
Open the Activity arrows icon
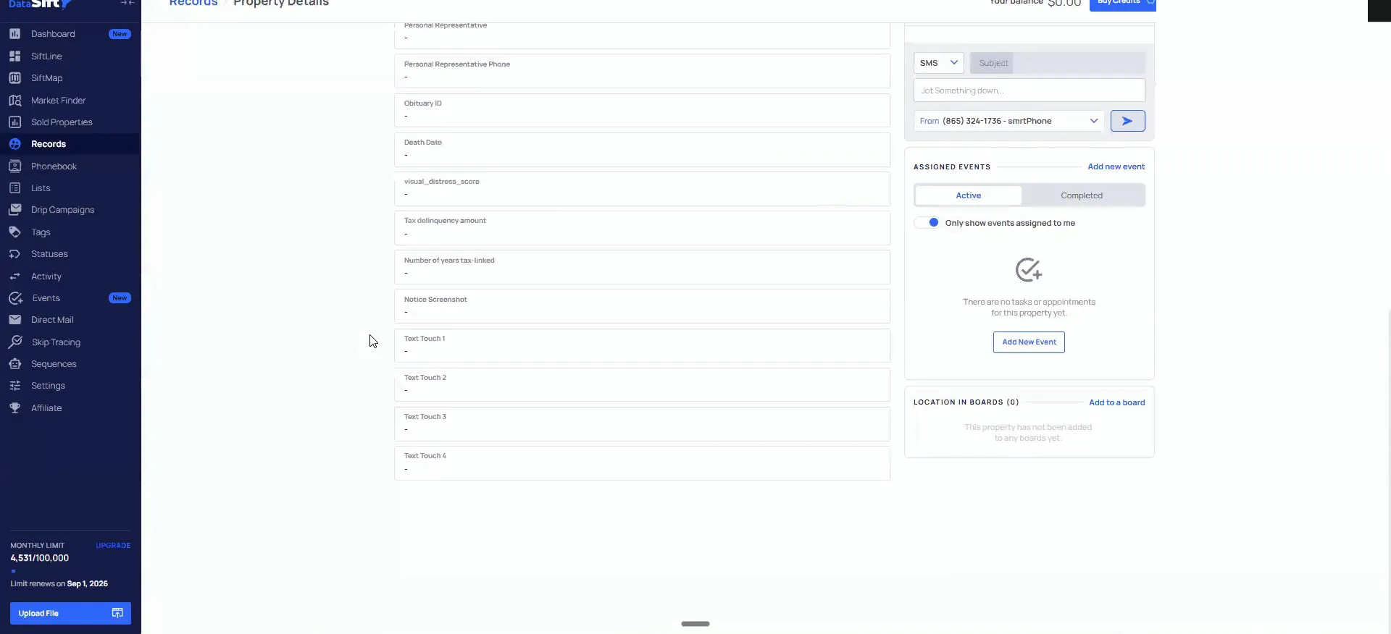click(x=14, y=276)
